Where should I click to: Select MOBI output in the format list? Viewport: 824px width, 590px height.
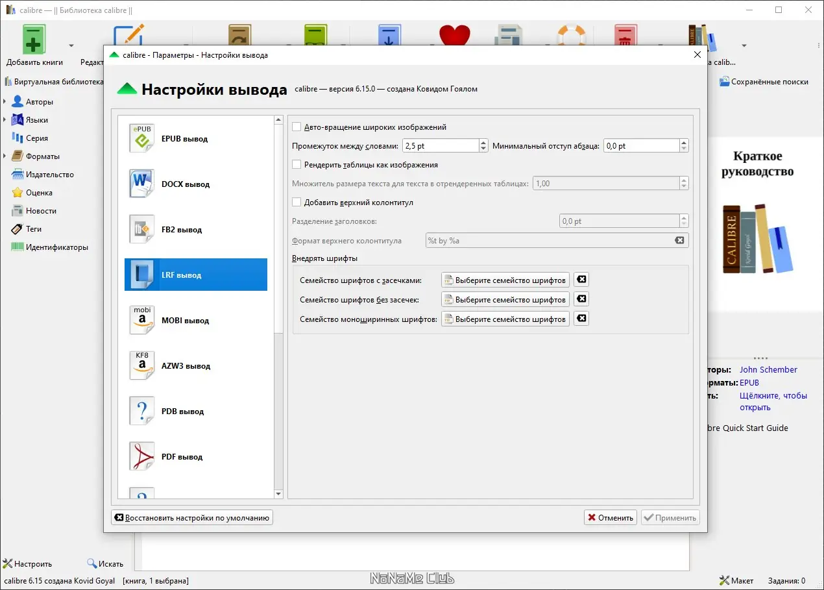pyautogui.click(x=196, y=321)
